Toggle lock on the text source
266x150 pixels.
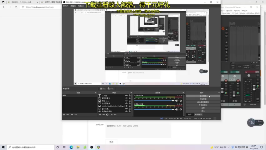(x=130, y=96)
